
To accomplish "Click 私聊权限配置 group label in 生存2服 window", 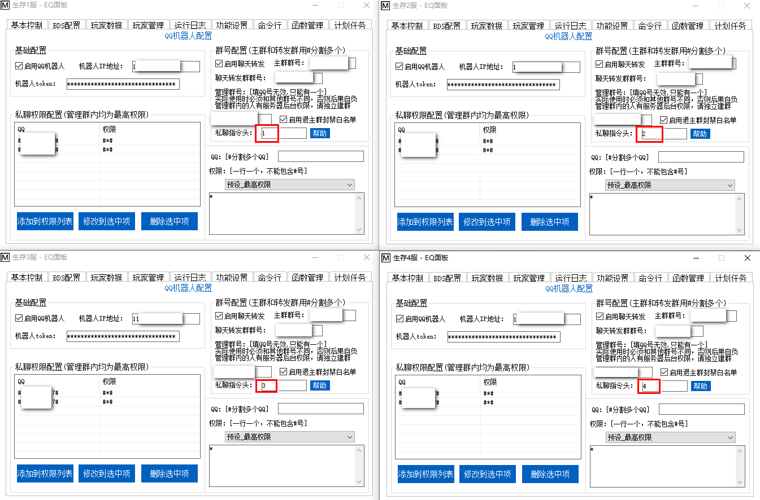I will (462, 115).
